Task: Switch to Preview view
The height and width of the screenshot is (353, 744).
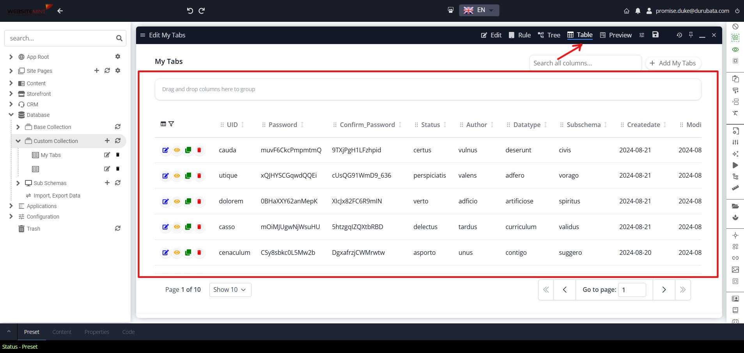Action: [x=616, y=35]
